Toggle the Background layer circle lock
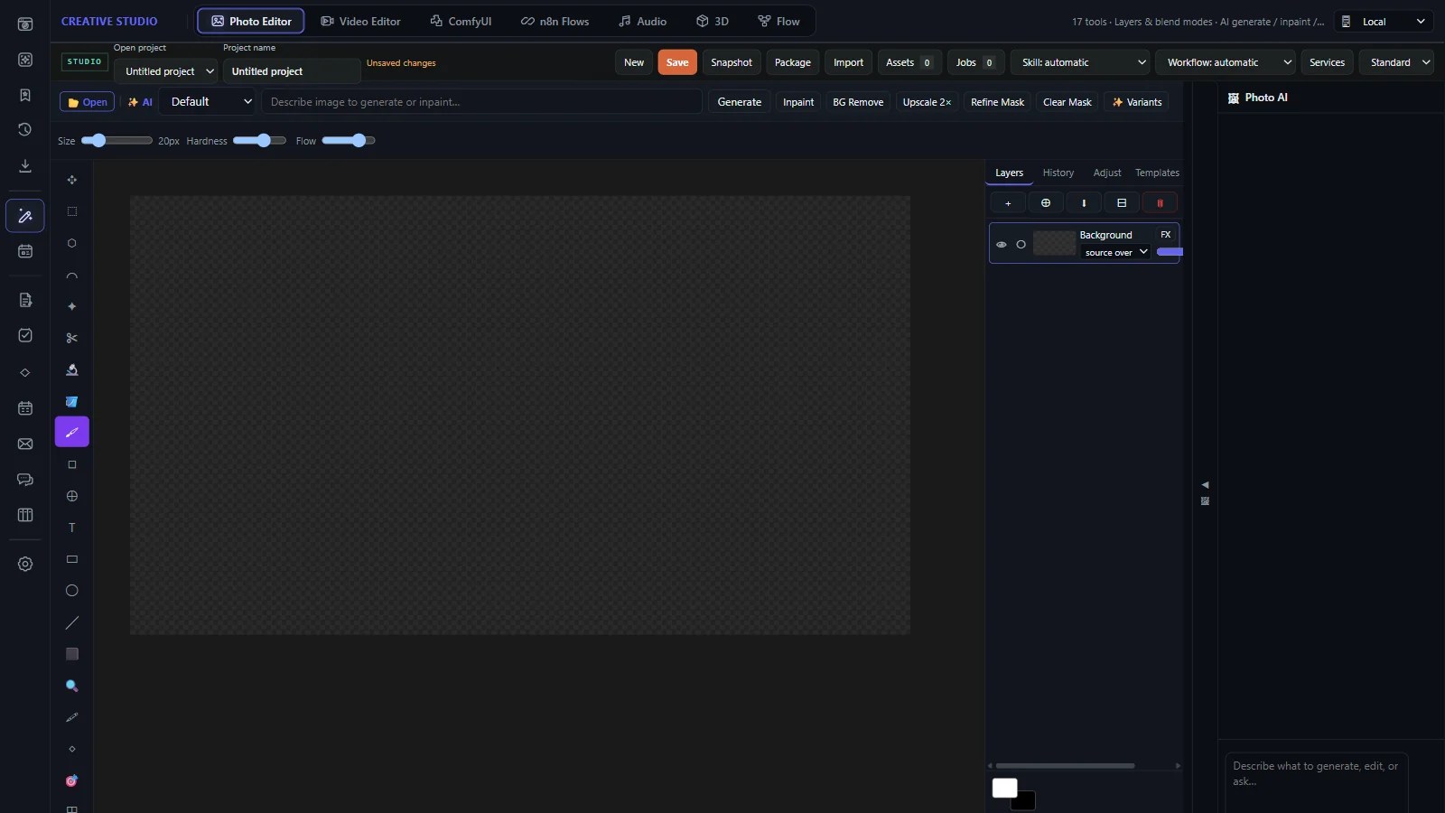 1021,244
